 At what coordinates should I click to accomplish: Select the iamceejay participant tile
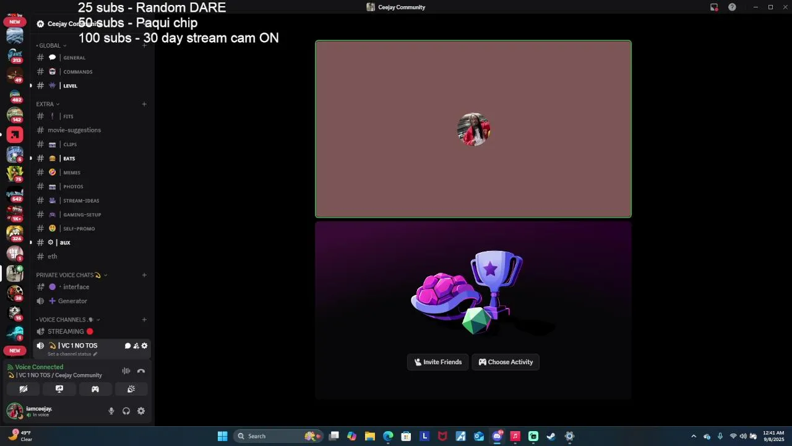[473, 129]
